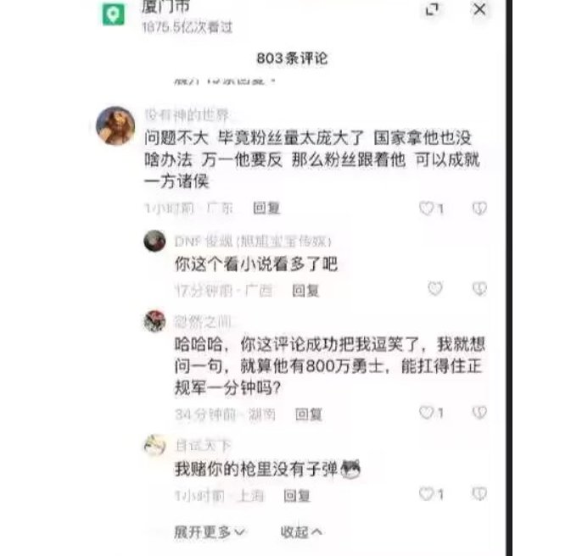571x556 pixels.
Task: Expand more replies with 展开更多
Action: (x=210, y=532)
